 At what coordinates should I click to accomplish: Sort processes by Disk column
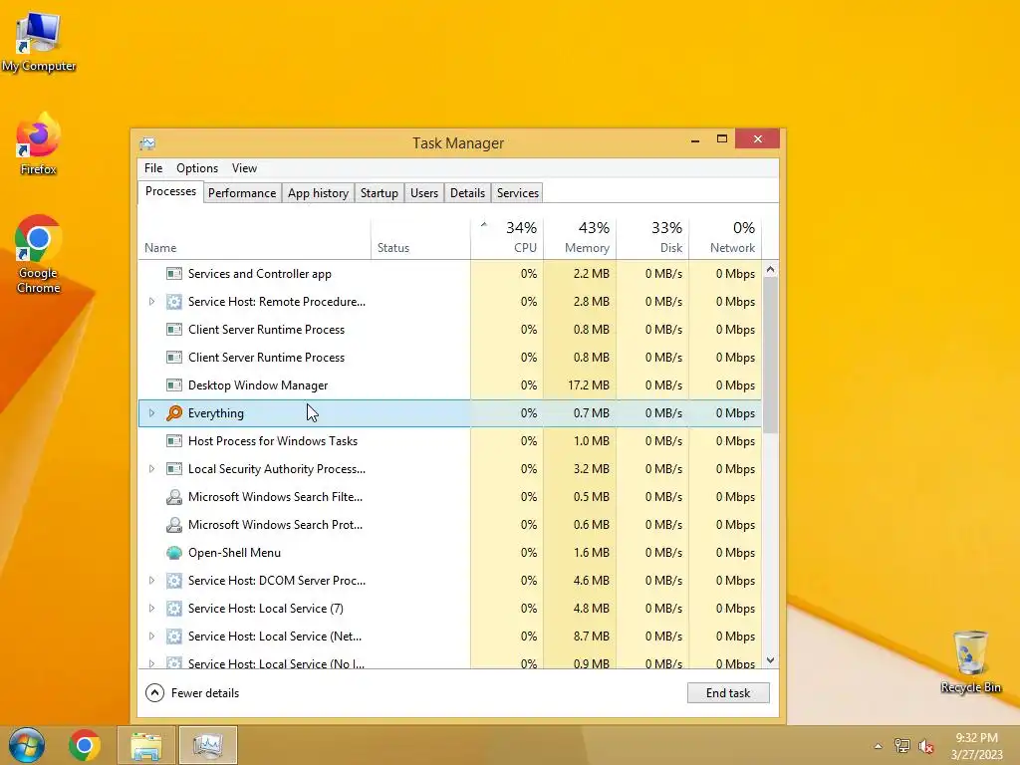coord(652,238)
